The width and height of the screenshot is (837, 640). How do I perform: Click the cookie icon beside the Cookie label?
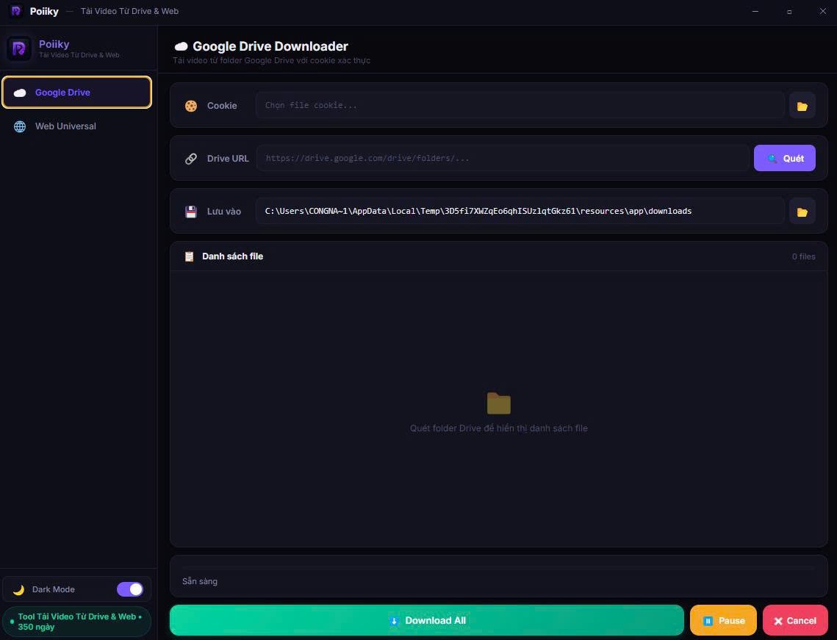(190, 106)
